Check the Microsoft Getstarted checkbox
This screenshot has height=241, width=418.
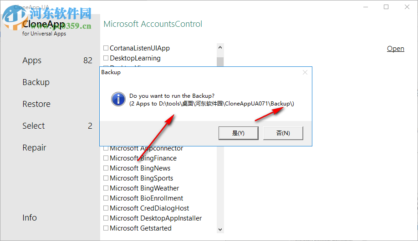pos(106,228)
